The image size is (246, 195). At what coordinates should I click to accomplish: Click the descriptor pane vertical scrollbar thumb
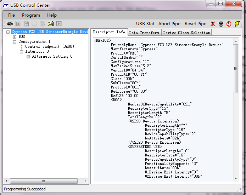pos(236,69)
